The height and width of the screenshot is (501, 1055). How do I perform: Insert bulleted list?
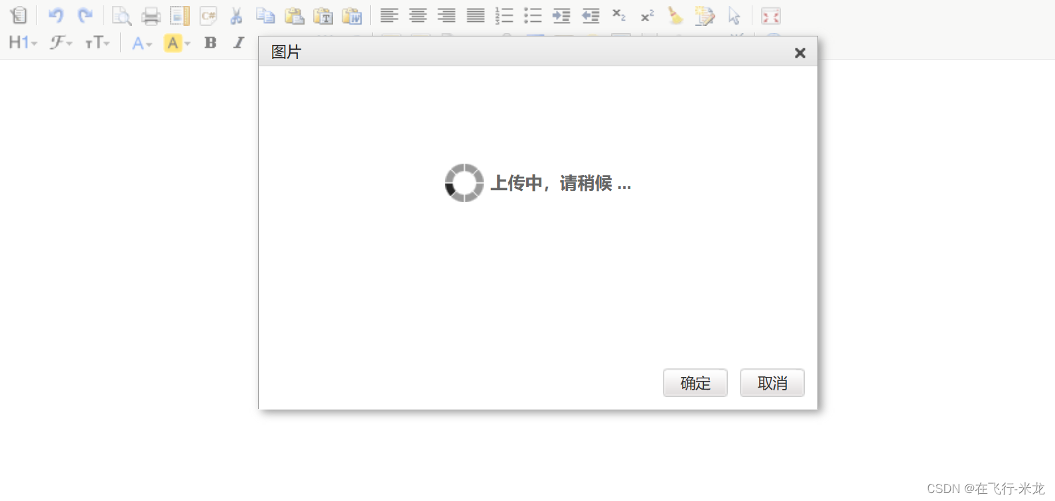tap(533, 15)
